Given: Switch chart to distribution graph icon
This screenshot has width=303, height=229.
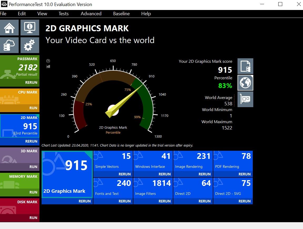Looking at the screenshot, I should 48,66.
